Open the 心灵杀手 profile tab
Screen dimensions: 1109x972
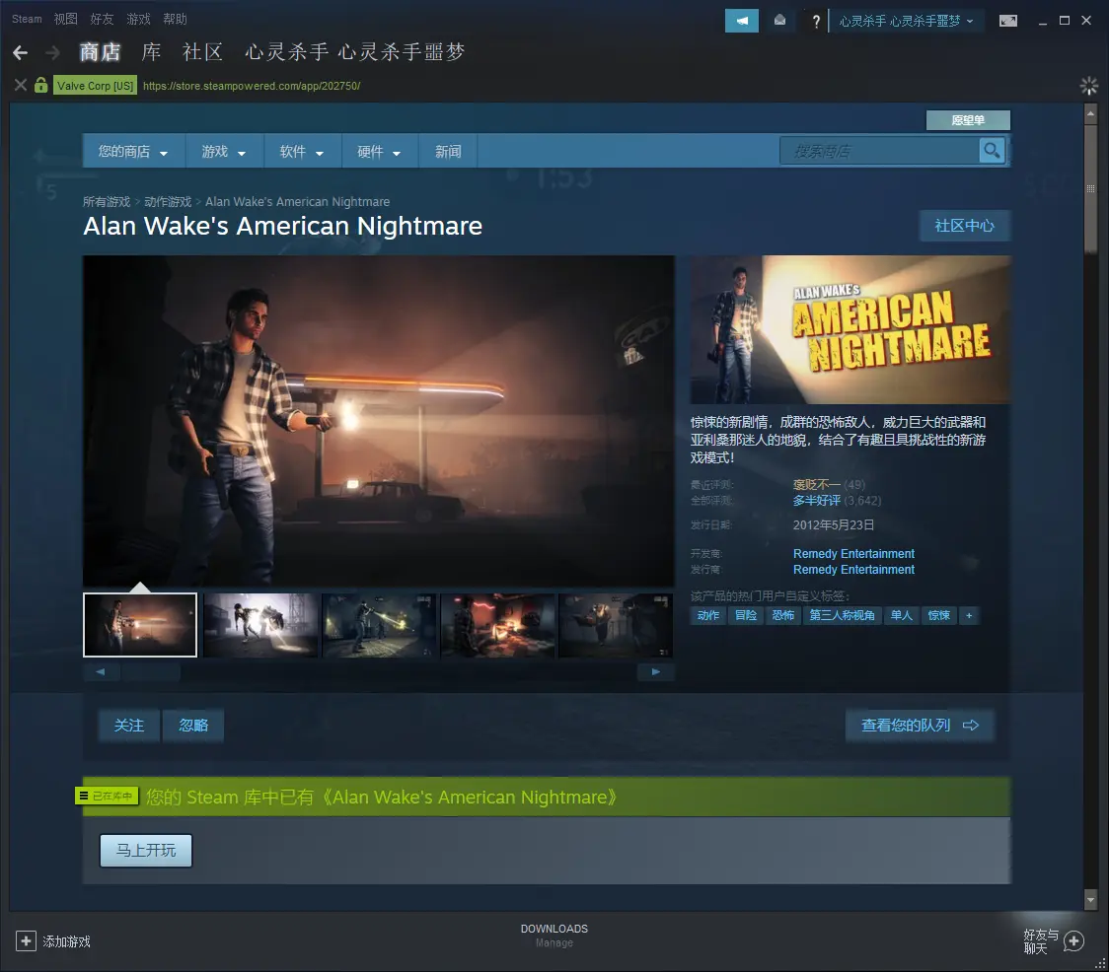(354, 52)
